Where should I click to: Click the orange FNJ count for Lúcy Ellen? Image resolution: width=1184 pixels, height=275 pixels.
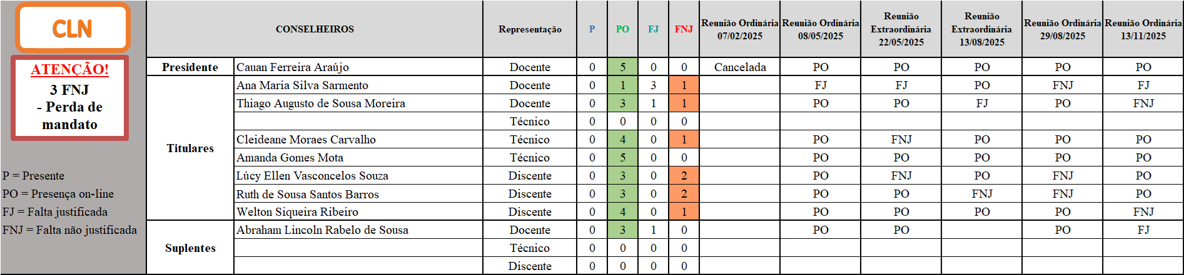click(684, 176)
